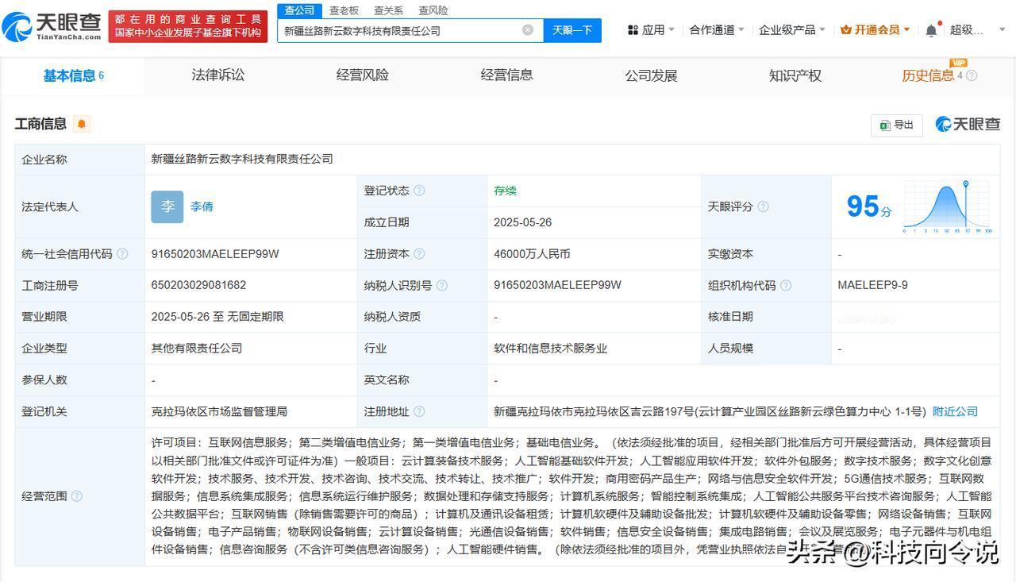The width and height of the screenshot is (1016, 582).
Task: Click the establishment date 2025-05-26
Action: point(522,222)
